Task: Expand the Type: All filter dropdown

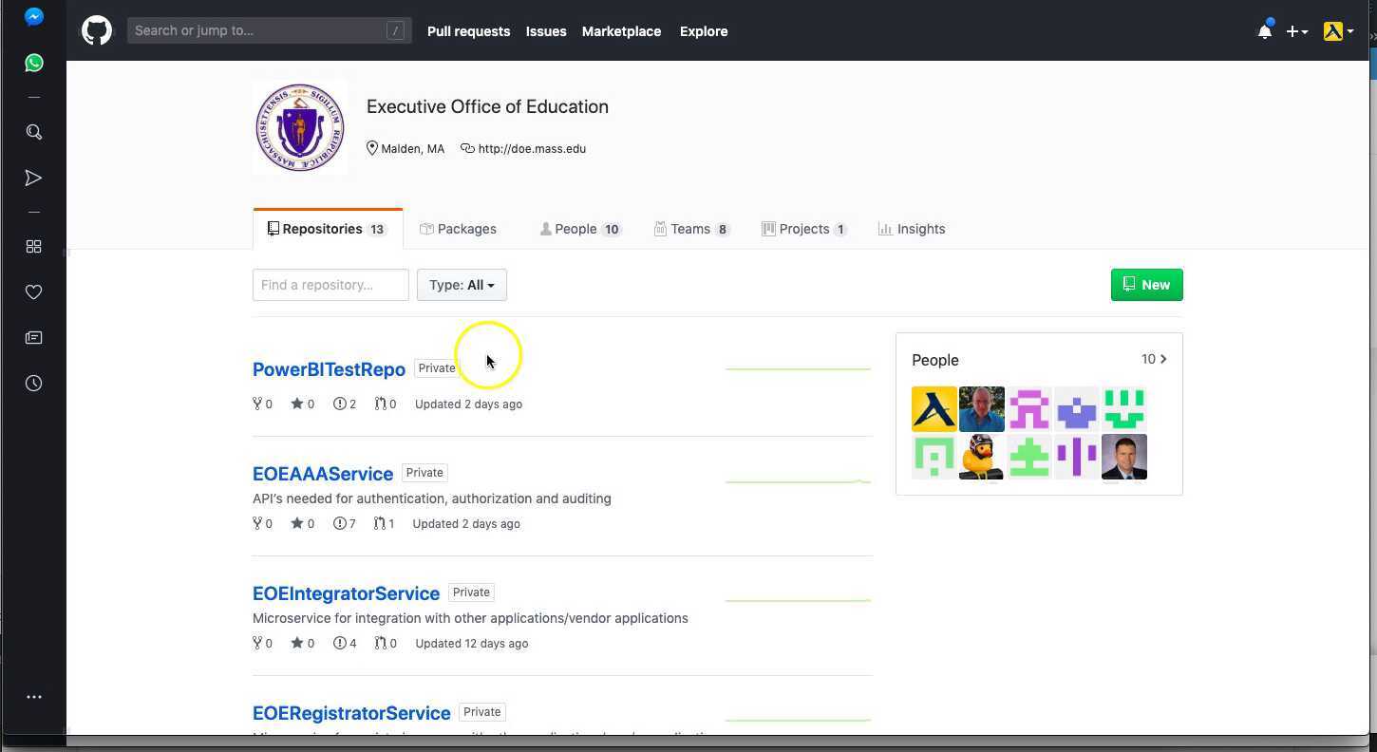Action: (462, 285)
